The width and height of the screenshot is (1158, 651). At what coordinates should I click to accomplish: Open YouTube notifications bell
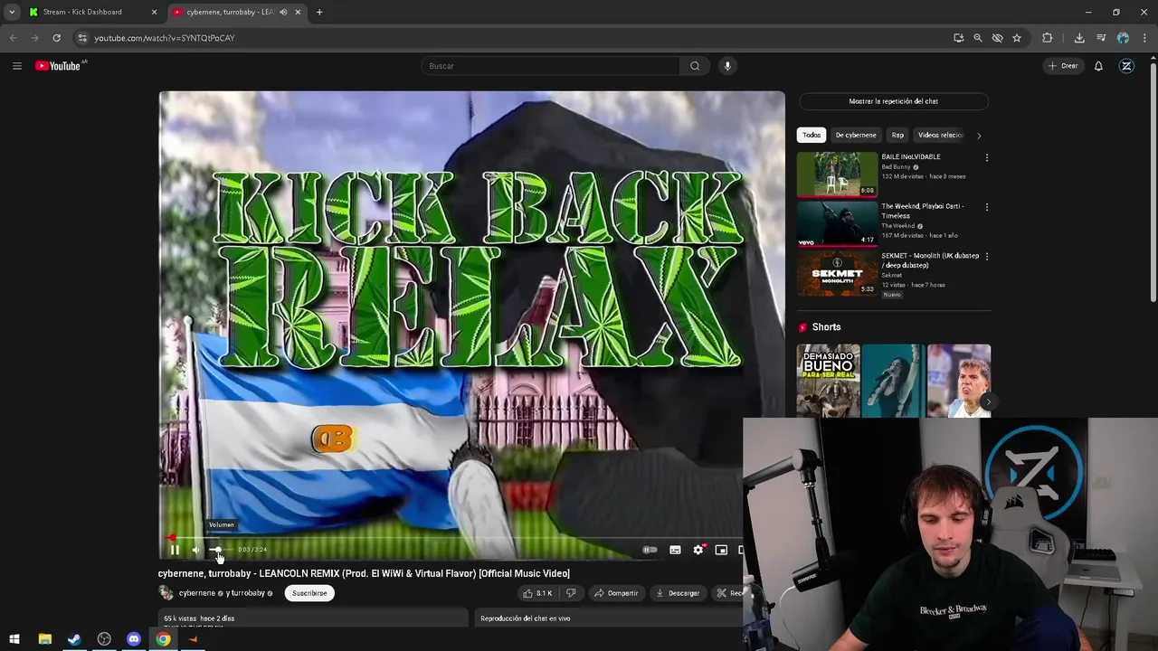[1098, 66]
